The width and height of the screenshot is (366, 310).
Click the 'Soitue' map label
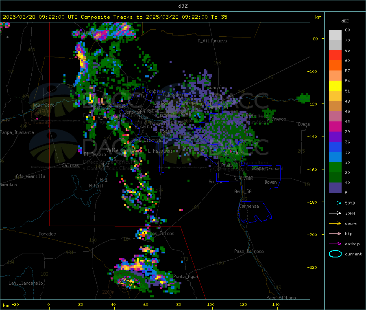216,182
